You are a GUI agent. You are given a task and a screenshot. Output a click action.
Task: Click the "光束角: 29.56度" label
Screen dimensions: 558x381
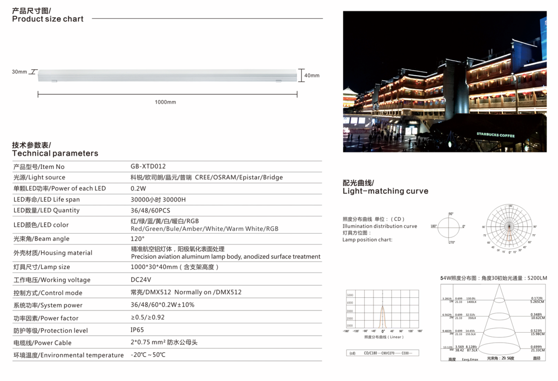click(x=501, y=358)
